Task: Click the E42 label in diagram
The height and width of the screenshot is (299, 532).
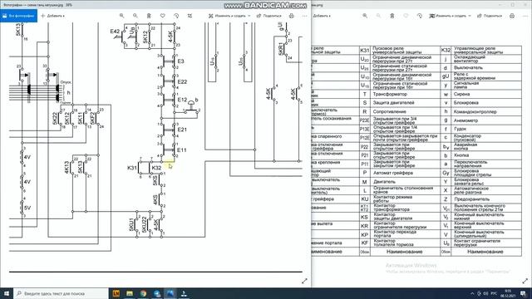Action: [115, 32]
